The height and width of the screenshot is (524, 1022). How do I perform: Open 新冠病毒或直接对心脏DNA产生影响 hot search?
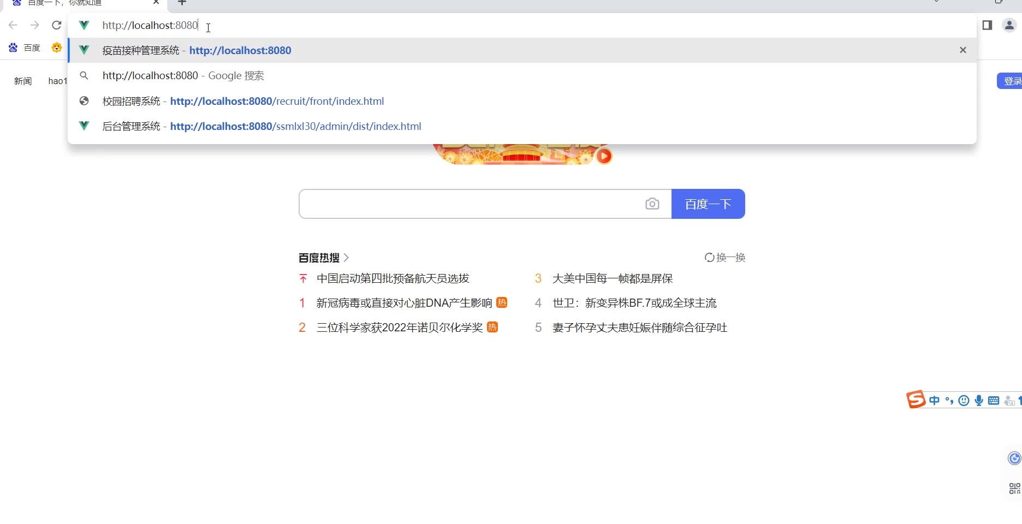pyautogui.click(x=405, y=303)
